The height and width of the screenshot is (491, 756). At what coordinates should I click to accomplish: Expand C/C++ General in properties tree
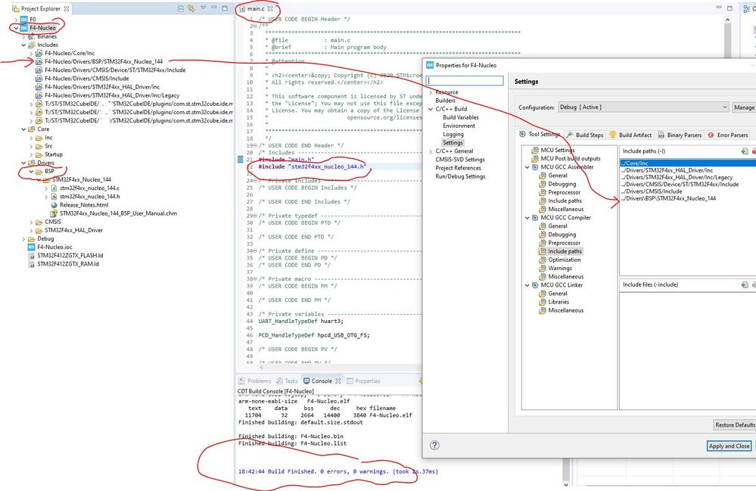point(431,151)
